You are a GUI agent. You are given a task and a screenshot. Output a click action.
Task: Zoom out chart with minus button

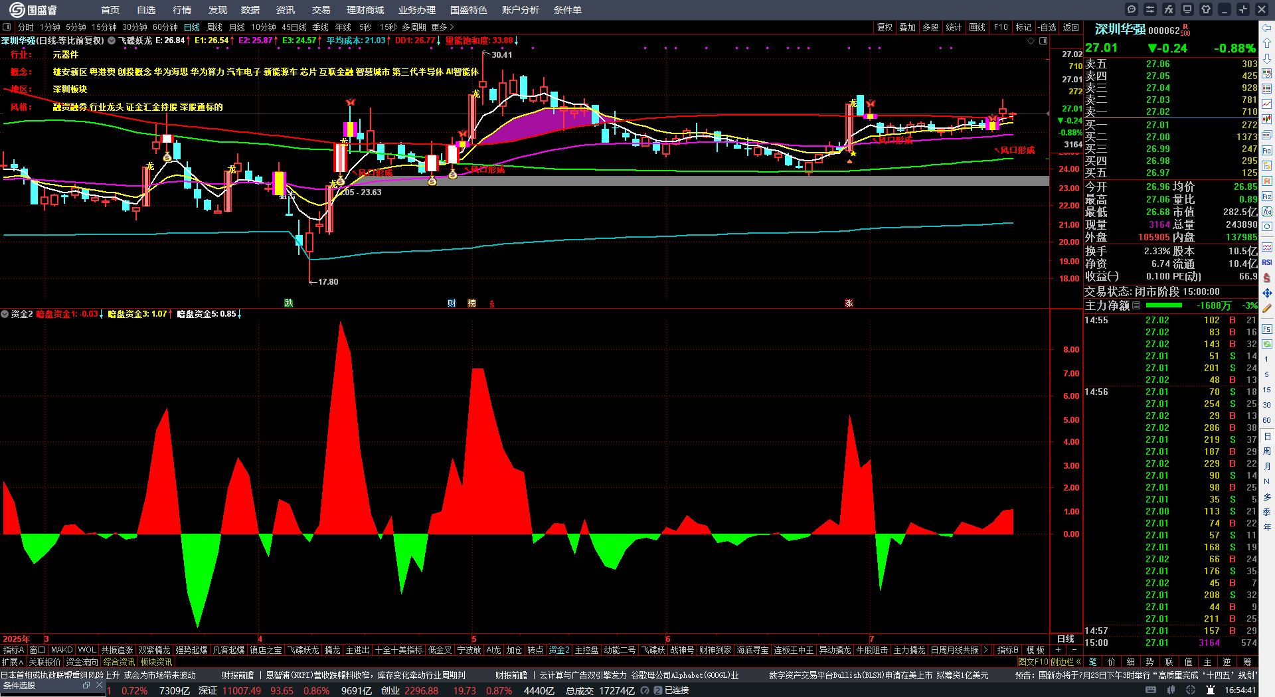click(x=1074, y=650)
